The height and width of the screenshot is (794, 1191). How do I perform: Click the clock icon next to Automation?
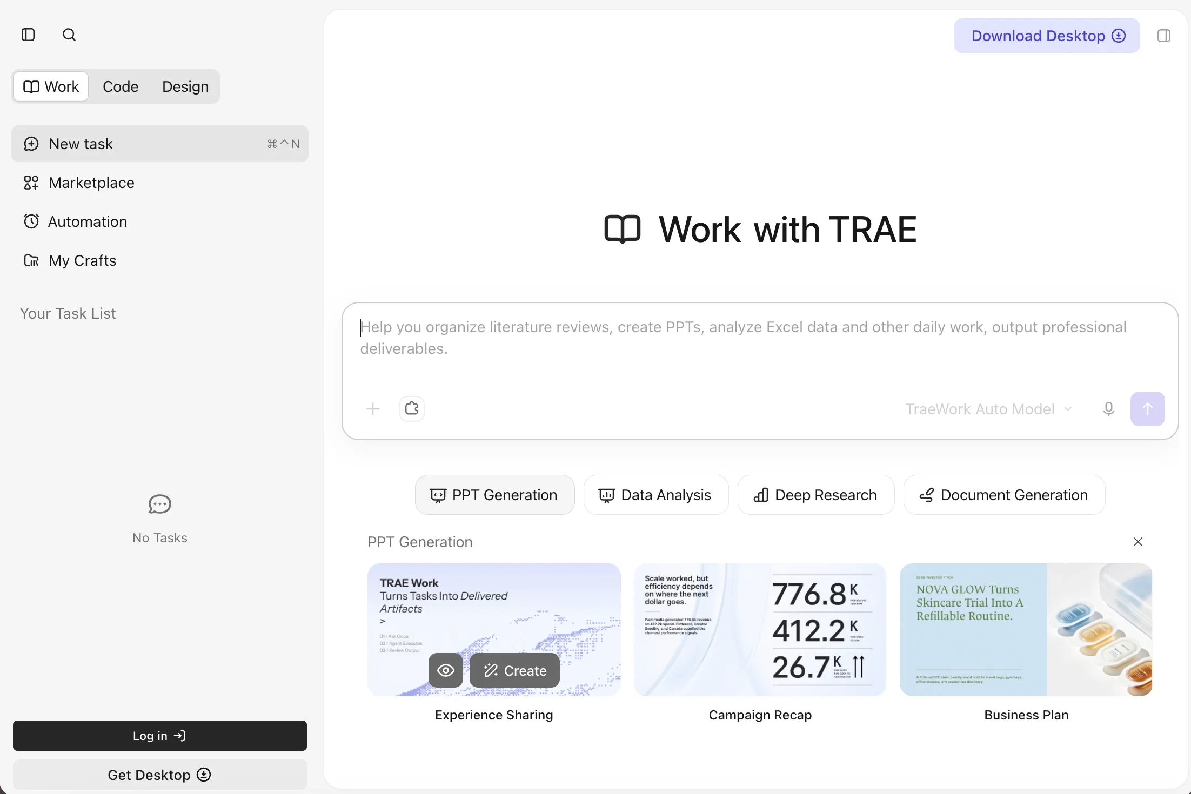coord(31,221)
